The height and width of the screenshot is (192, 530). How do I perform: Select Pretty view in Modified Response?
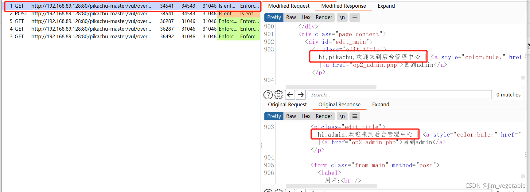coord(274,17)
